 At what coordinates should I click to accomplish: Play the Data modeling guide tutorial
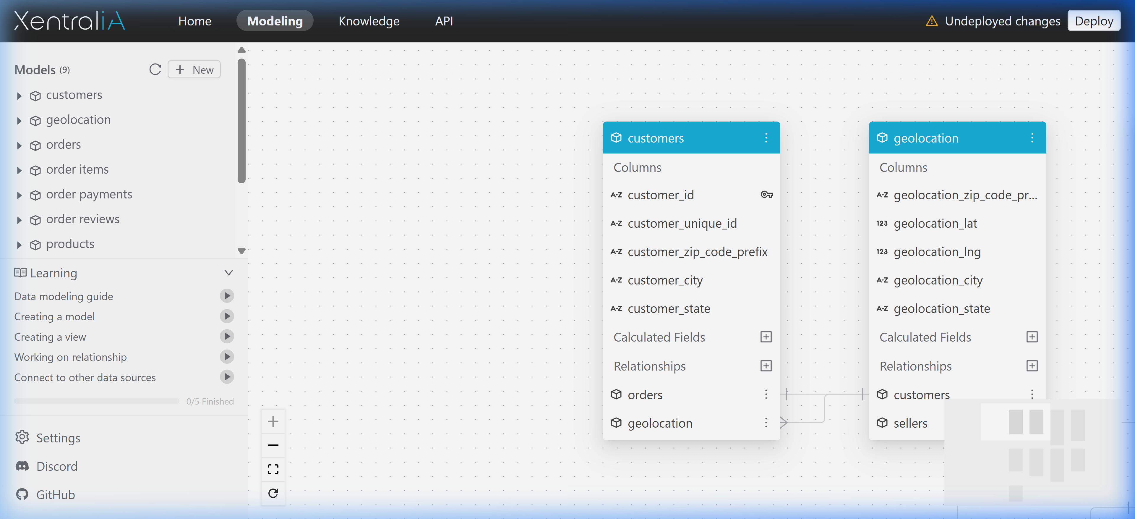(x=226, y=296)
